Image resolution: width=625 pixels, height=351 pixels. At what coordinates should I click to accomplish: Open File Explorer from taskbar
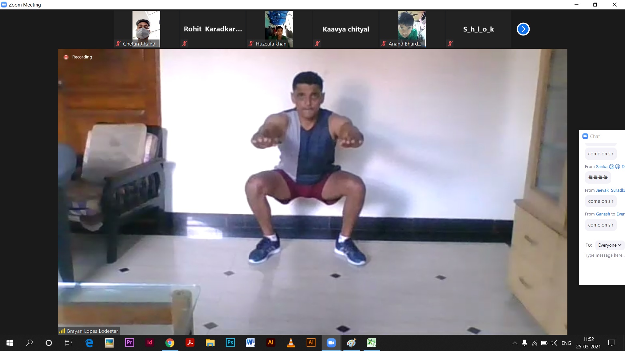point(210,343)
